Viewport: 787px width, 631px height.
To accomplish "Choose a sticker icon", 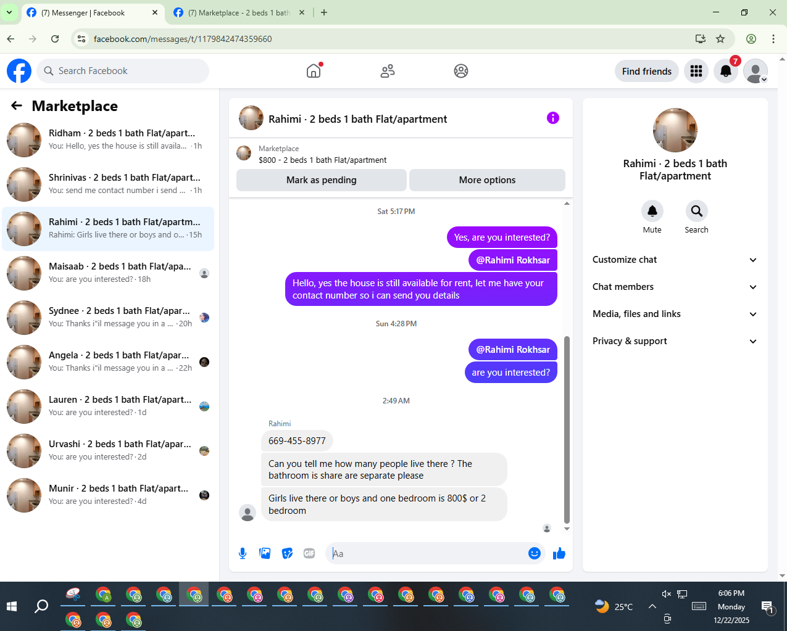I will point(287,553).
